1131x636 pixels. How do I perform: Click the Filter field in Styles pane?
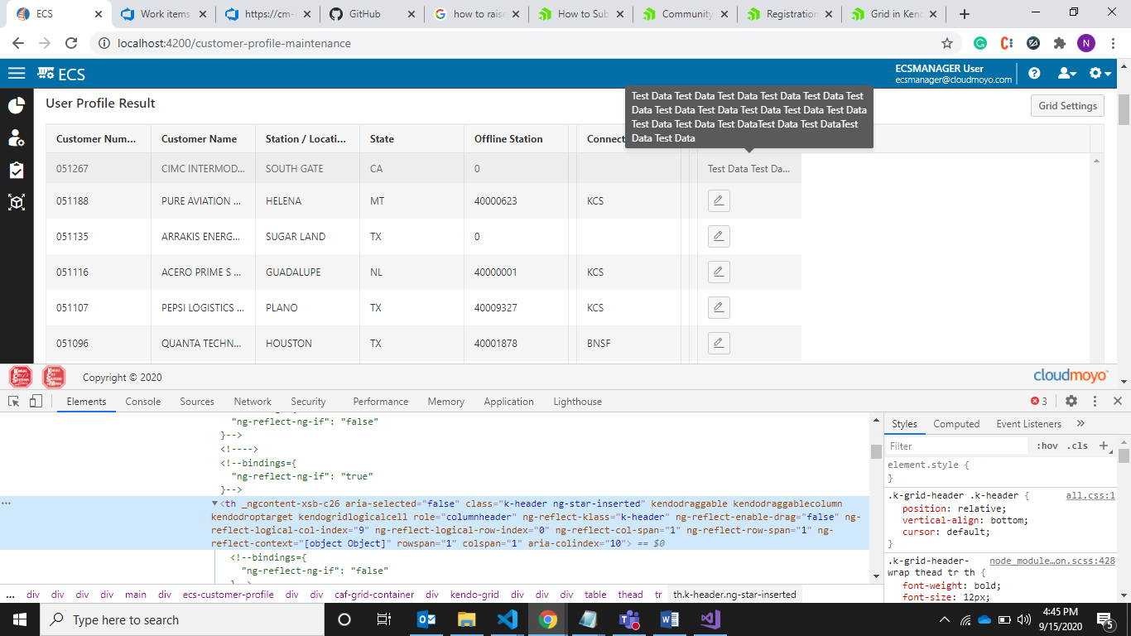point(956,446)
